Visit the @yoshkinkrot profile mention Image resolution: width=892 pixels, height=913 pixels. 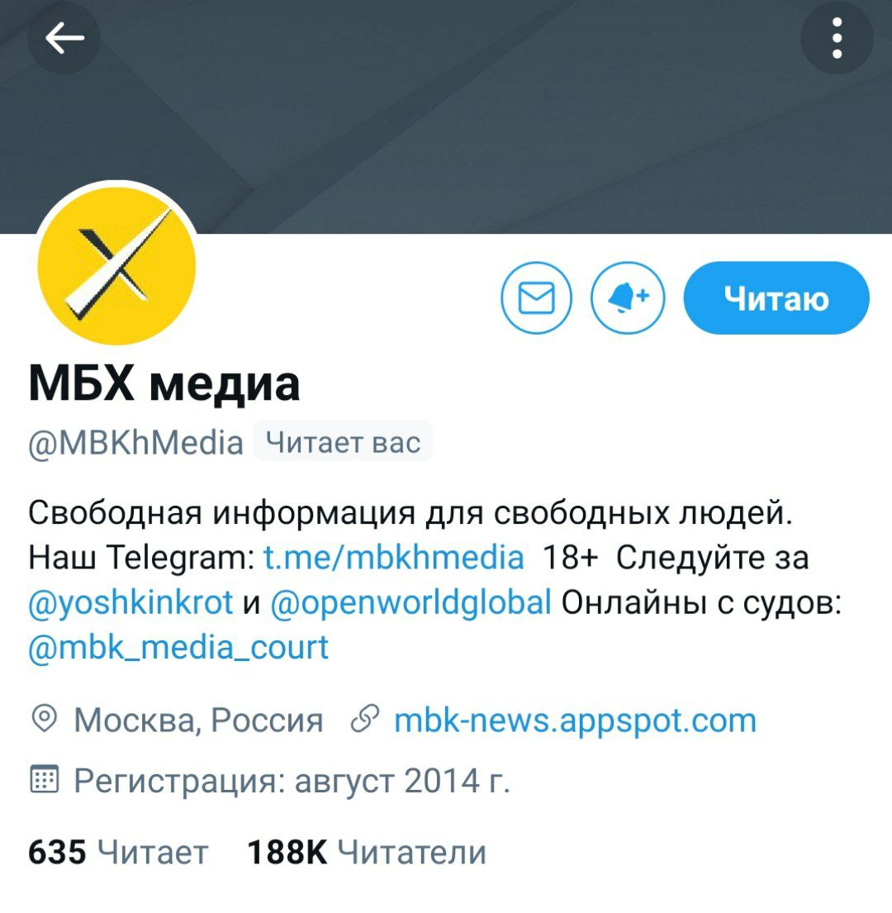coord(130,602)
